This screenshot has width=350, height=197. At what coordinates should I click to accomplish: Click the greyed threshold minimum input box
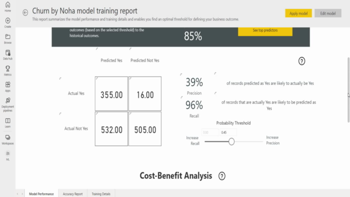[x=210, y=132]
